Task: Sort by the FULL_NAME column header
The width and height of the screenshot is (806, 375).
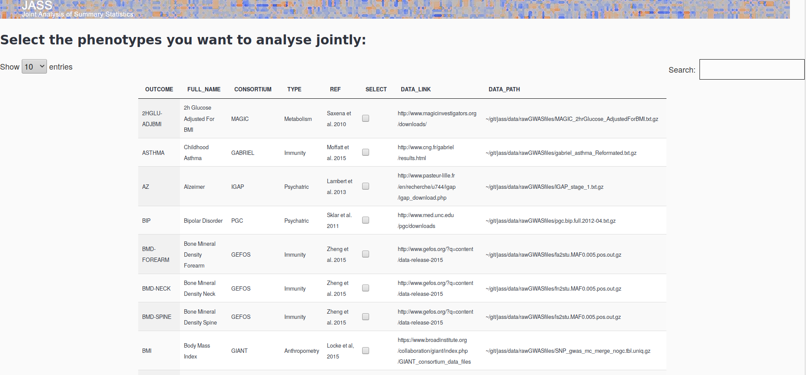Action: pyautogui.click(x=204, y=89)
